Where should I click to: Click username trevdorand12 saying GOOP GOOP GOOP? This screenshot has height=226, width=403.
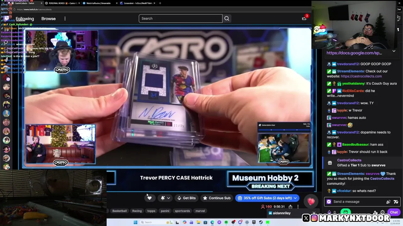[348, 64]
